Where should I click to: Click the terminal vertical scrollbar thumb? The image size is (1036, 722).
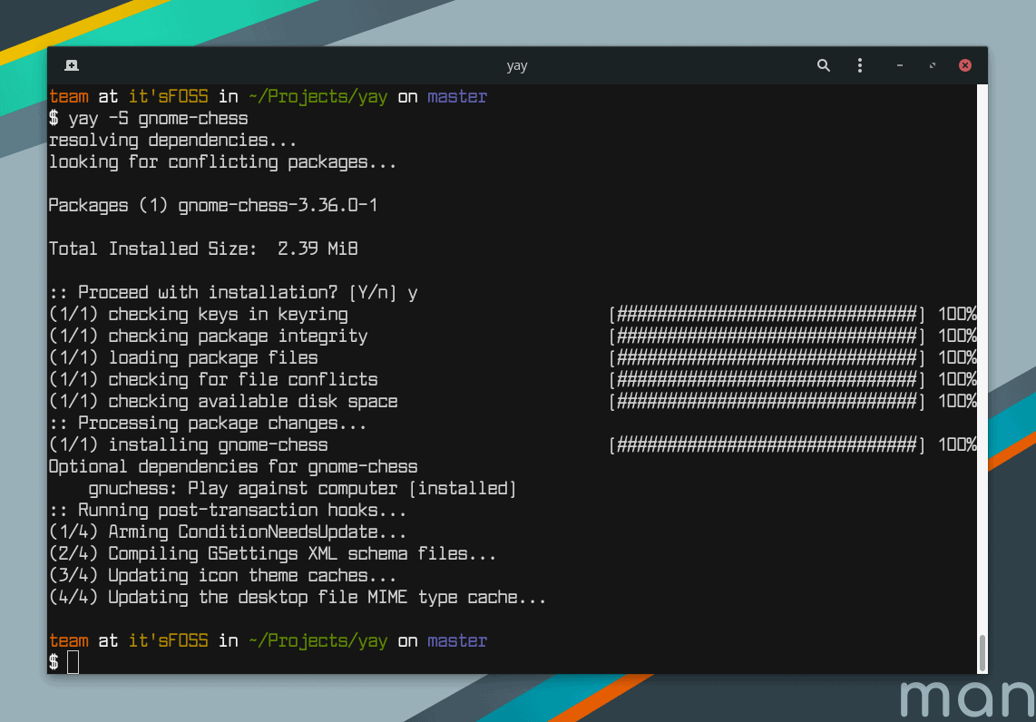[982, 650]
